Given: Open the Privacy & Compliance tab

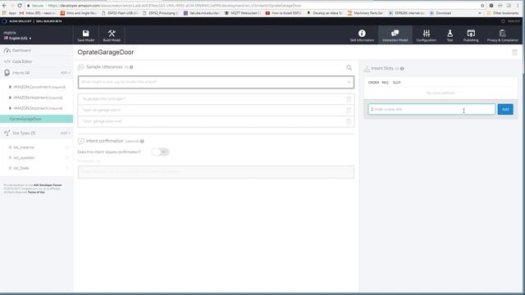Looking at the screenshot, I should coord(502,35).
